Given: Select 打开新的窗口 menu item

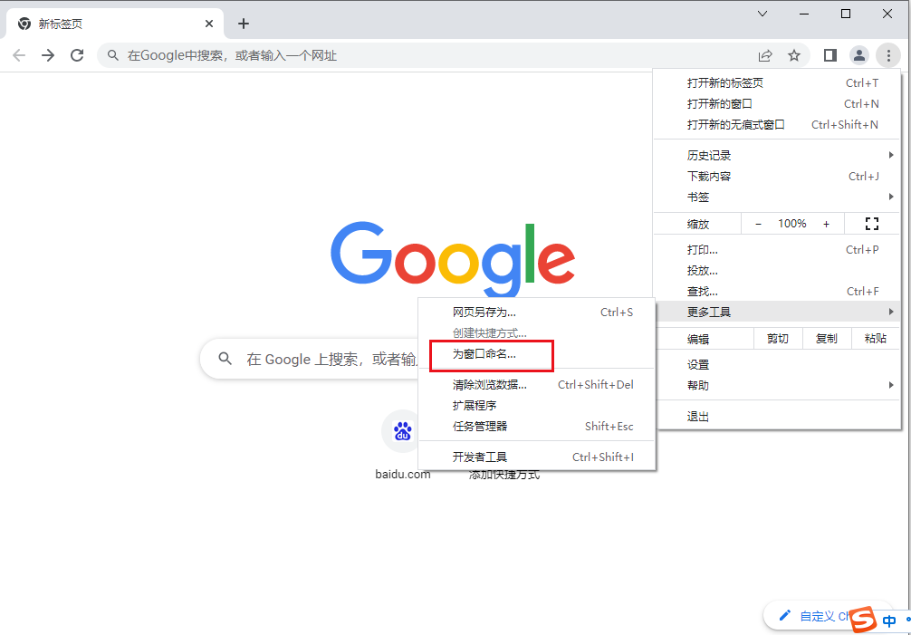Looking at the screenshot, I should pos(777,104).
